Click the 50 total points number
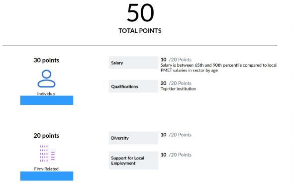 pyautogui.click(x=140, y=13)
